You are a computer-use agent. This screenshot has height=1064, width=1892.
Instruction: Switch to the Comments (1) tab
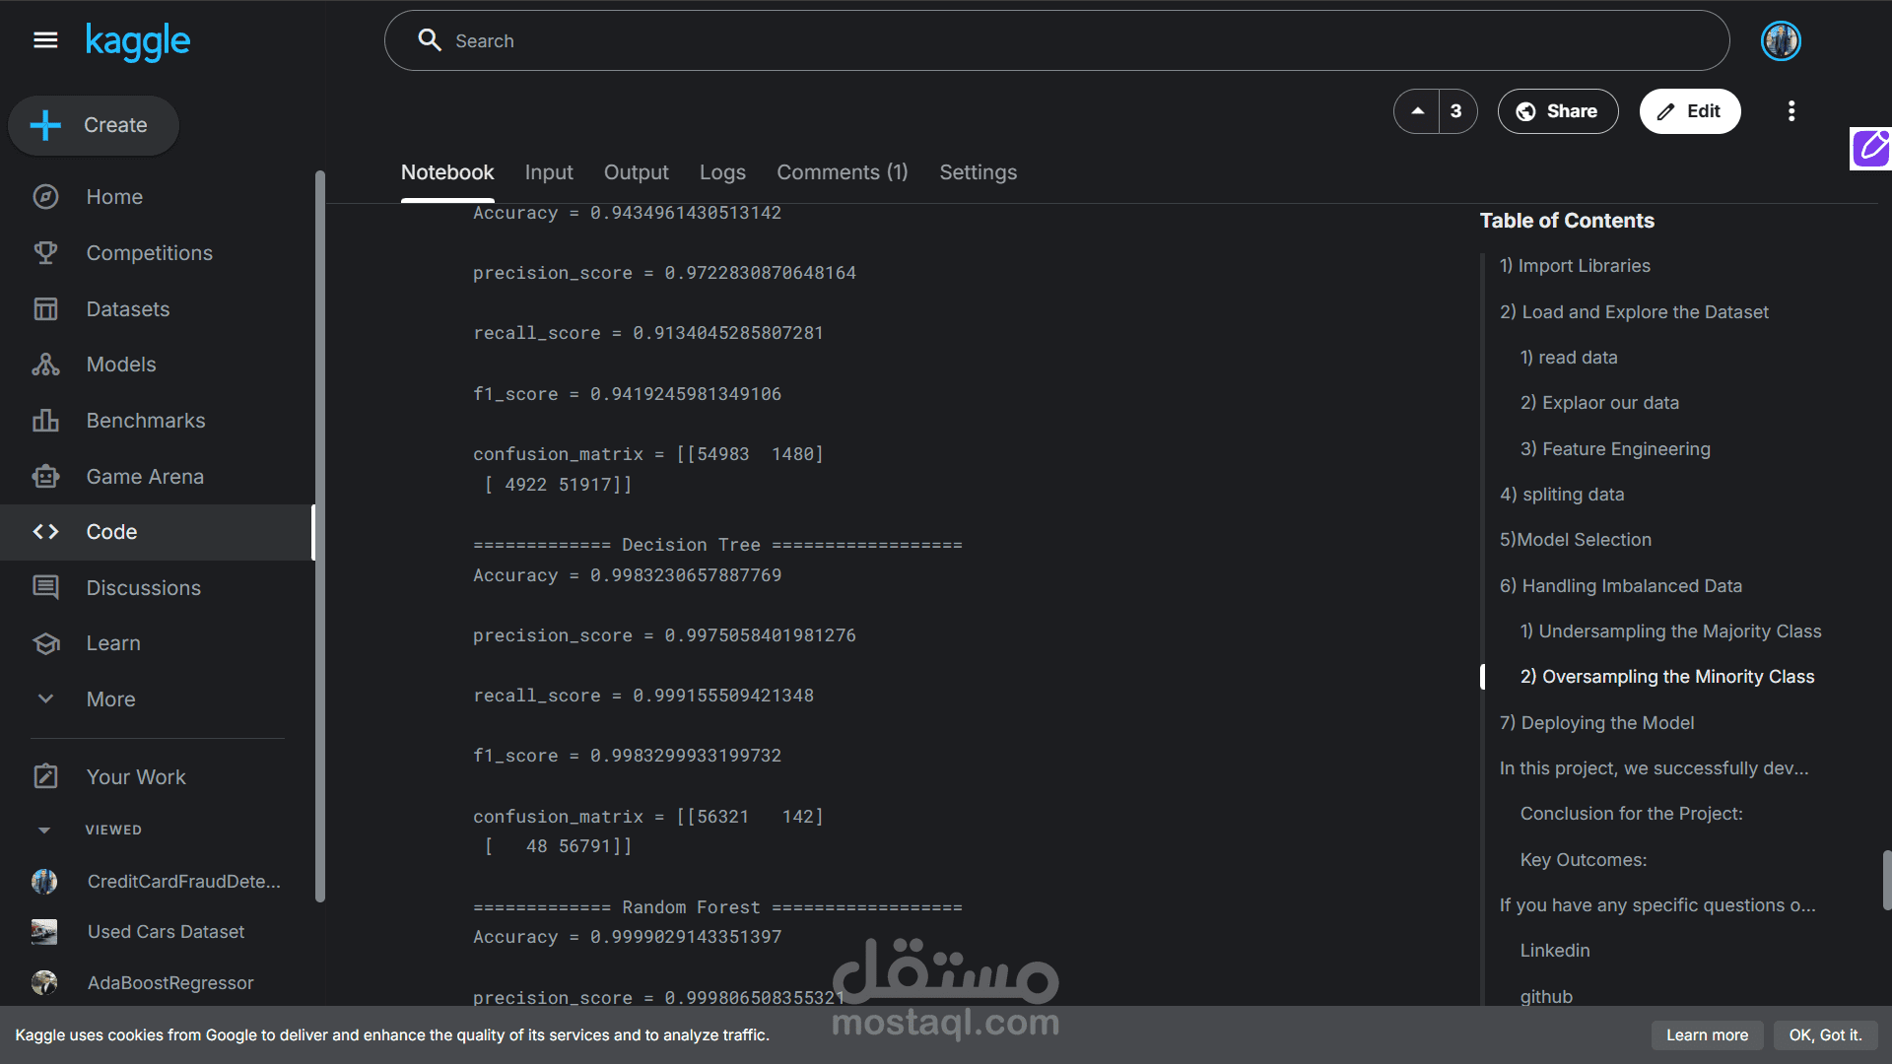click(x=842, y=172)
